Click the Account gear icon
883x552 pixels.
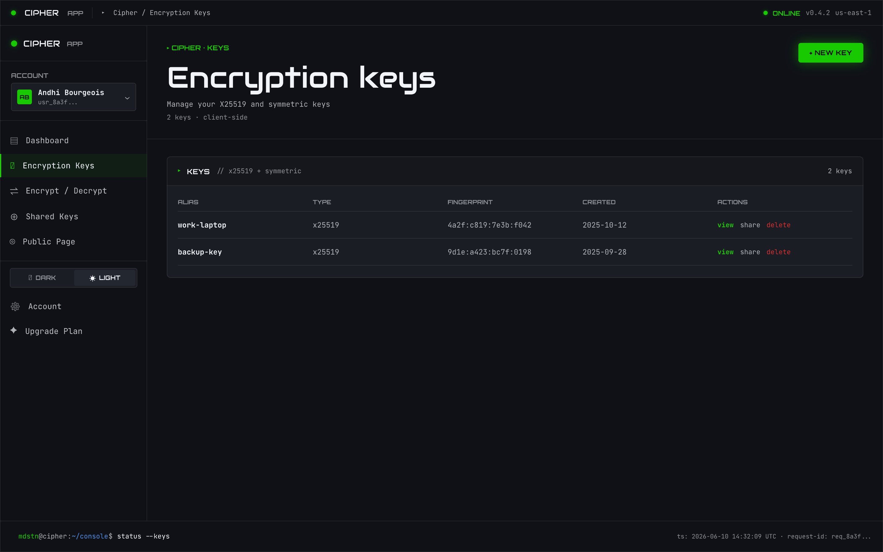[15, 306]
